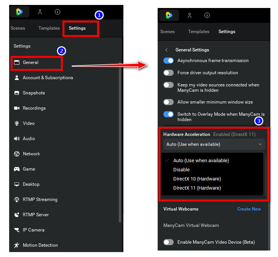278x257 pixels.
Task: Click the settings list vertical scrollbar
Action: point(120,141)
